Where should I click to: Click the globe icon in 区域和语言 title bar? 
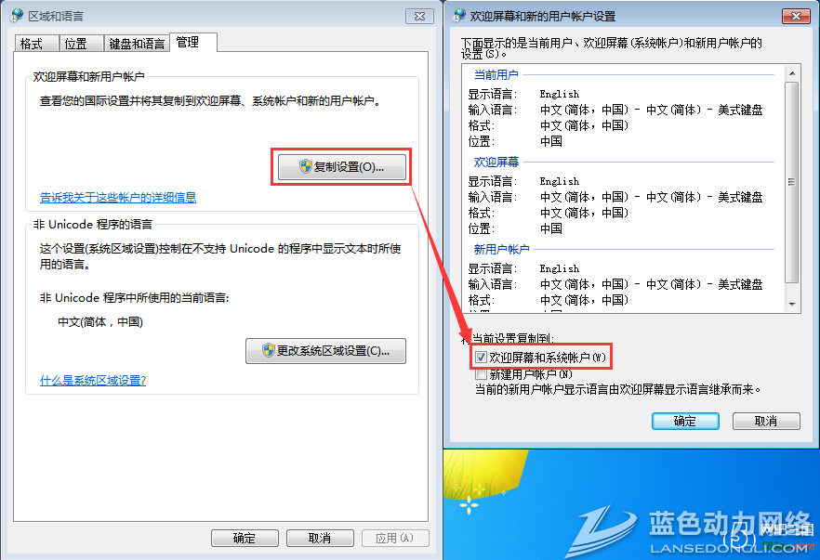(x=18, y=16)
